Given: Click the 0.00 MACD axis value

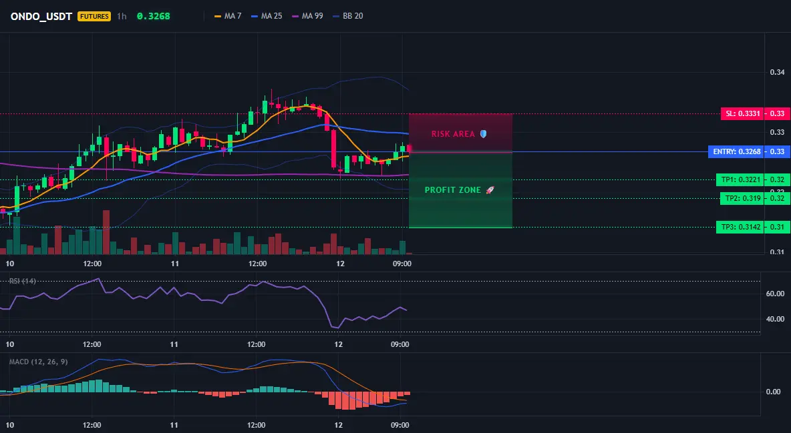Looking at the screenshot, I should pyautogui.click(x=774, y=392).
